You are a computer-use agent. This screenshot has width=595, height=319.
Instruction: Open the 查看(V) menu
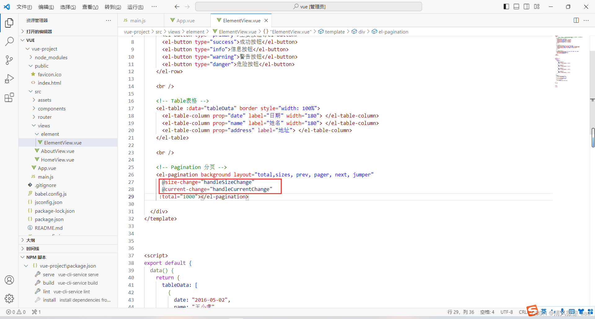90,7
